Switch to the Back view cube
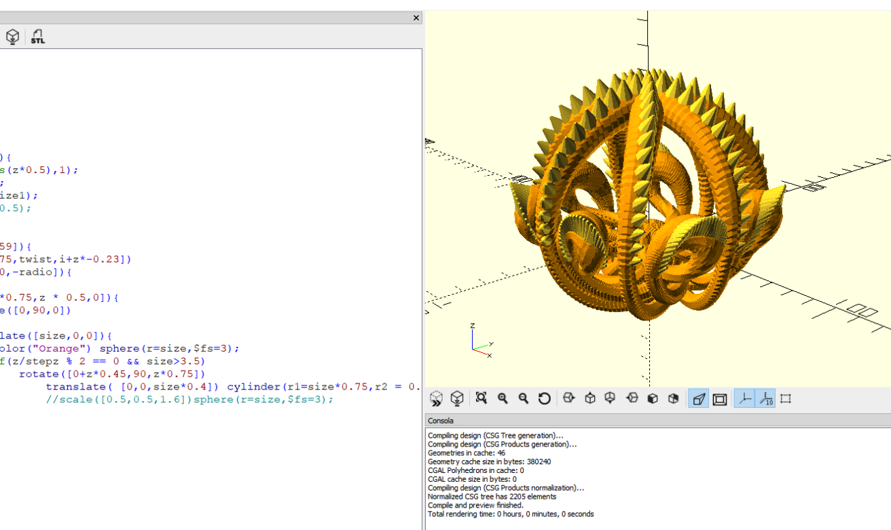Screen dimensions: 891x530 coord(673,398)
